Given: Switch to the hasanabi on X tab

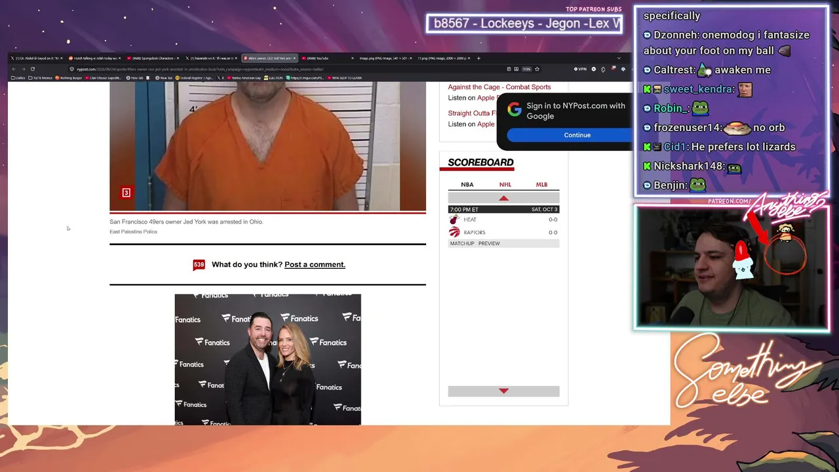Looking at the screenshot, I should tap(211, 58).
